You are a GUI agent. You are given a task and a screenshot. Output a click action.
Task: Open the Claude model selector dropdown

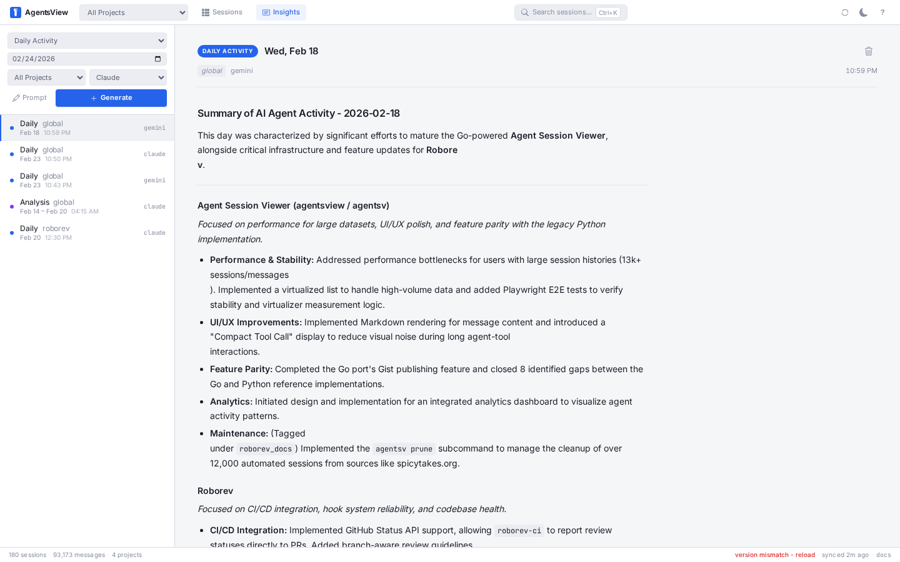127,77
